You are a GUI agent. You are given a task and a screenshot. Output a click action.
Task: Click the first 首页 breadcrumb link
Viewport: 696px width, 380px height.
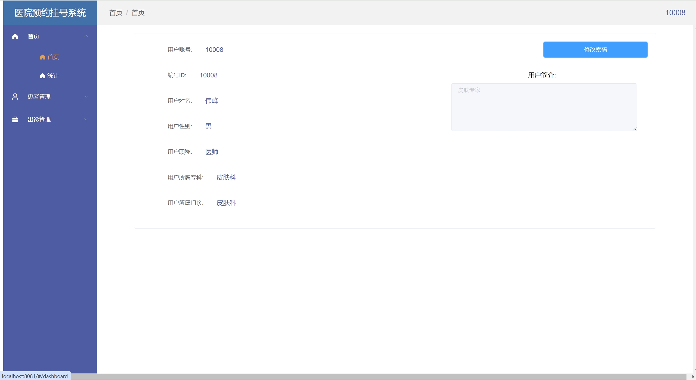[116, 13]
